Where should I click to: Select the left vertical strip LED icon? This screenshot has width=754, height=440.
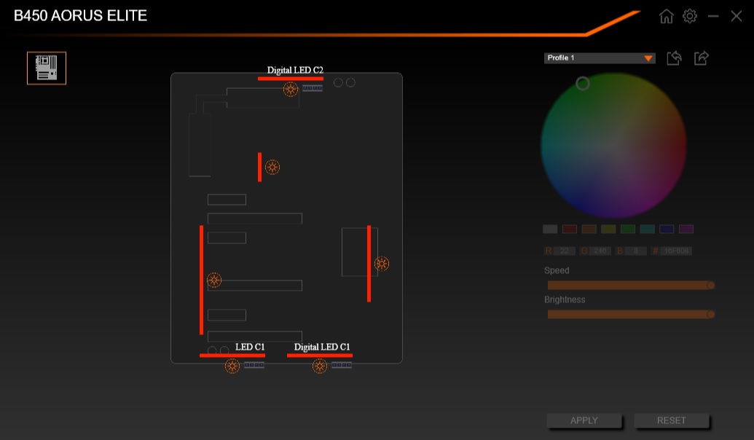[214, 280]
